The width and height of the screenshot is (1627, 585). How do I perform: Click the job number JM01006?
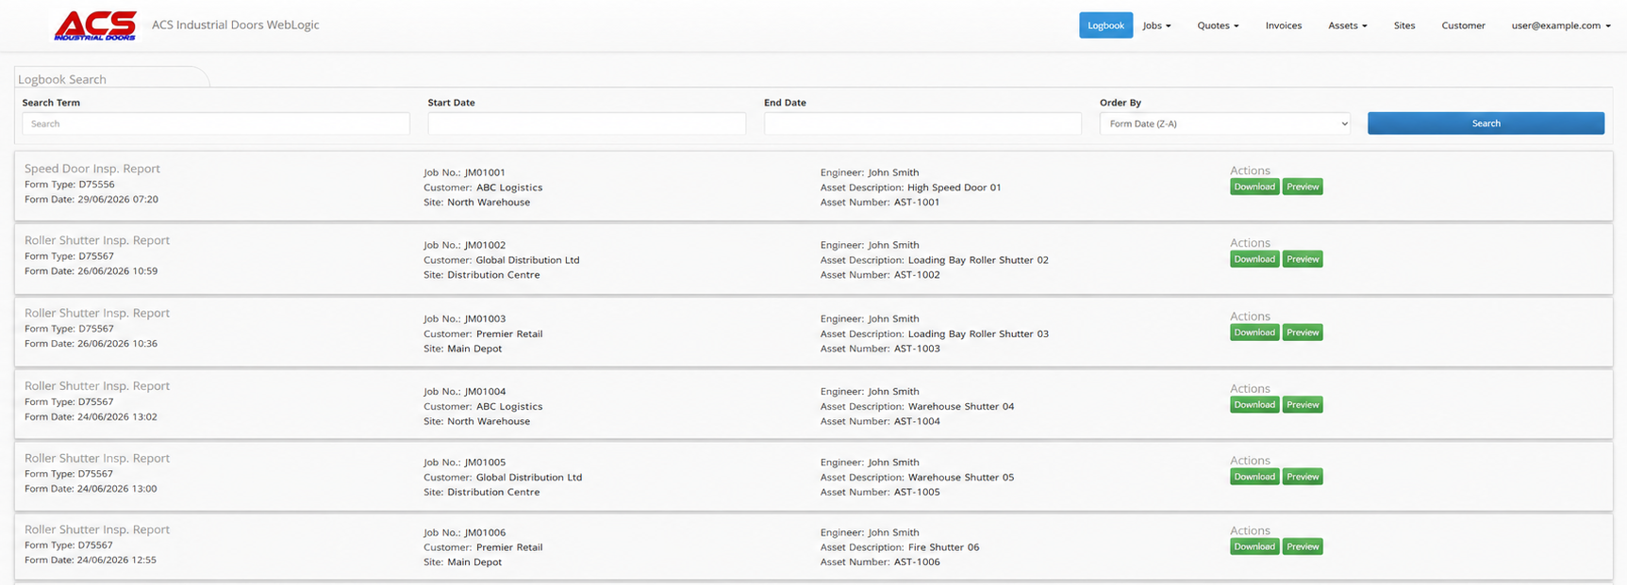click(x=485, y=532)
